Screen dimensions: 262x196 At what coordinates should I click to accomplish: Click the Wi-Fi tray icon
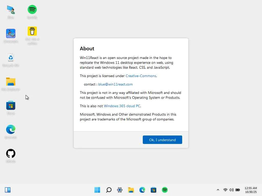pyautogui.click(x=225, y=190)
